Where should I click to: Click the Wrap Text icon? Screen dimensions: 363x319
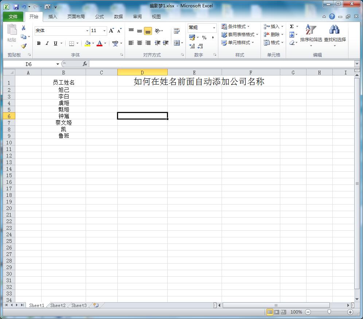(177, 31)
